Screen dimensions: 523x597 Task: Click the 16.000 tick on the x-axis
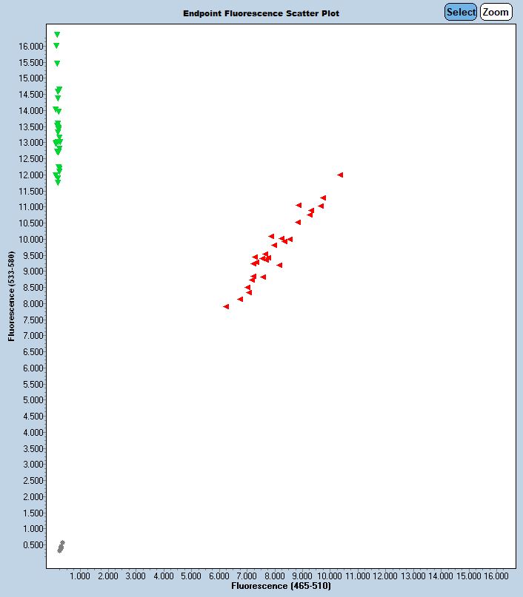tap(496, 576)
